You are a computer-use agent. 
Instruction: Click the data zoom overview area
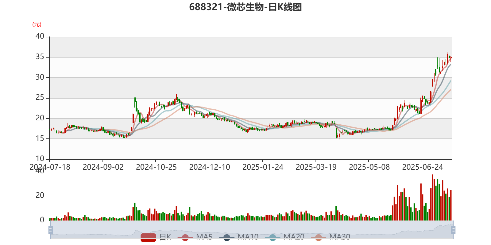[x=252, y=229]
